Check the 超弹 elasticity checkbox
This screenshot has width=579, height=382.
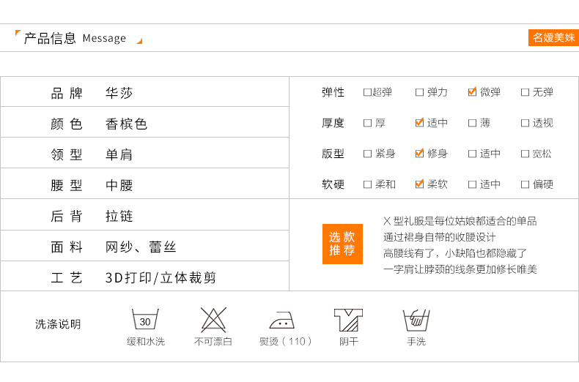(367, 92)
